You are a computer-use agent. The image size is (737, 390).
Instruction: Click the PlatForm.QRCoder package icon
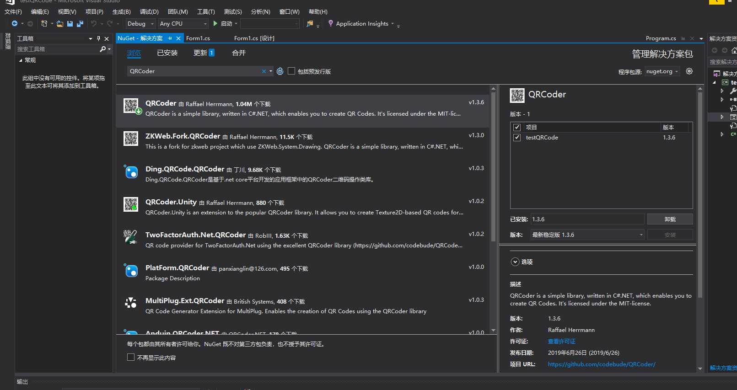pyautogui.click(x=131, y=270)
